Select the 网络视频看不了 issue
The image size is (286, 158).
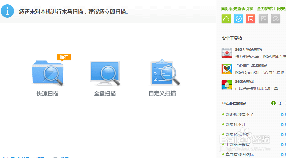(x=240, y=114)
